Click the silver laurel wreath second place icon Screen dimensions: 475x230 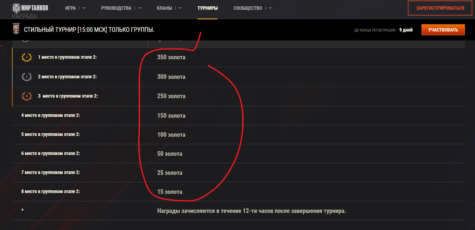(x=27, y=77)
